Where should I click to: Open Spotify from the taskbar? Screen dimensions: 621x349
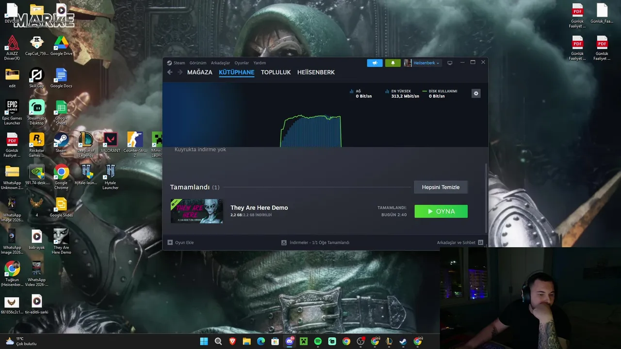pos(318,341)
